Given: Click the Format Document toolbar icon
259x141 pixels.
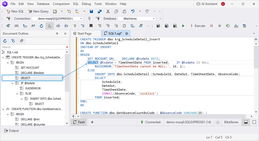Looking at the screenshot, I should (8, 26).
